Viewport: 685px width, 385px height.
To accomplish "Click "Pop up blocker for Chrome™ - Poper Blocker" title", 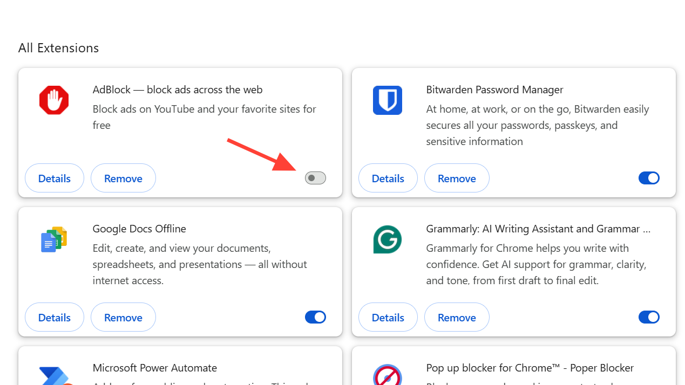I will [x=530, y=368].
